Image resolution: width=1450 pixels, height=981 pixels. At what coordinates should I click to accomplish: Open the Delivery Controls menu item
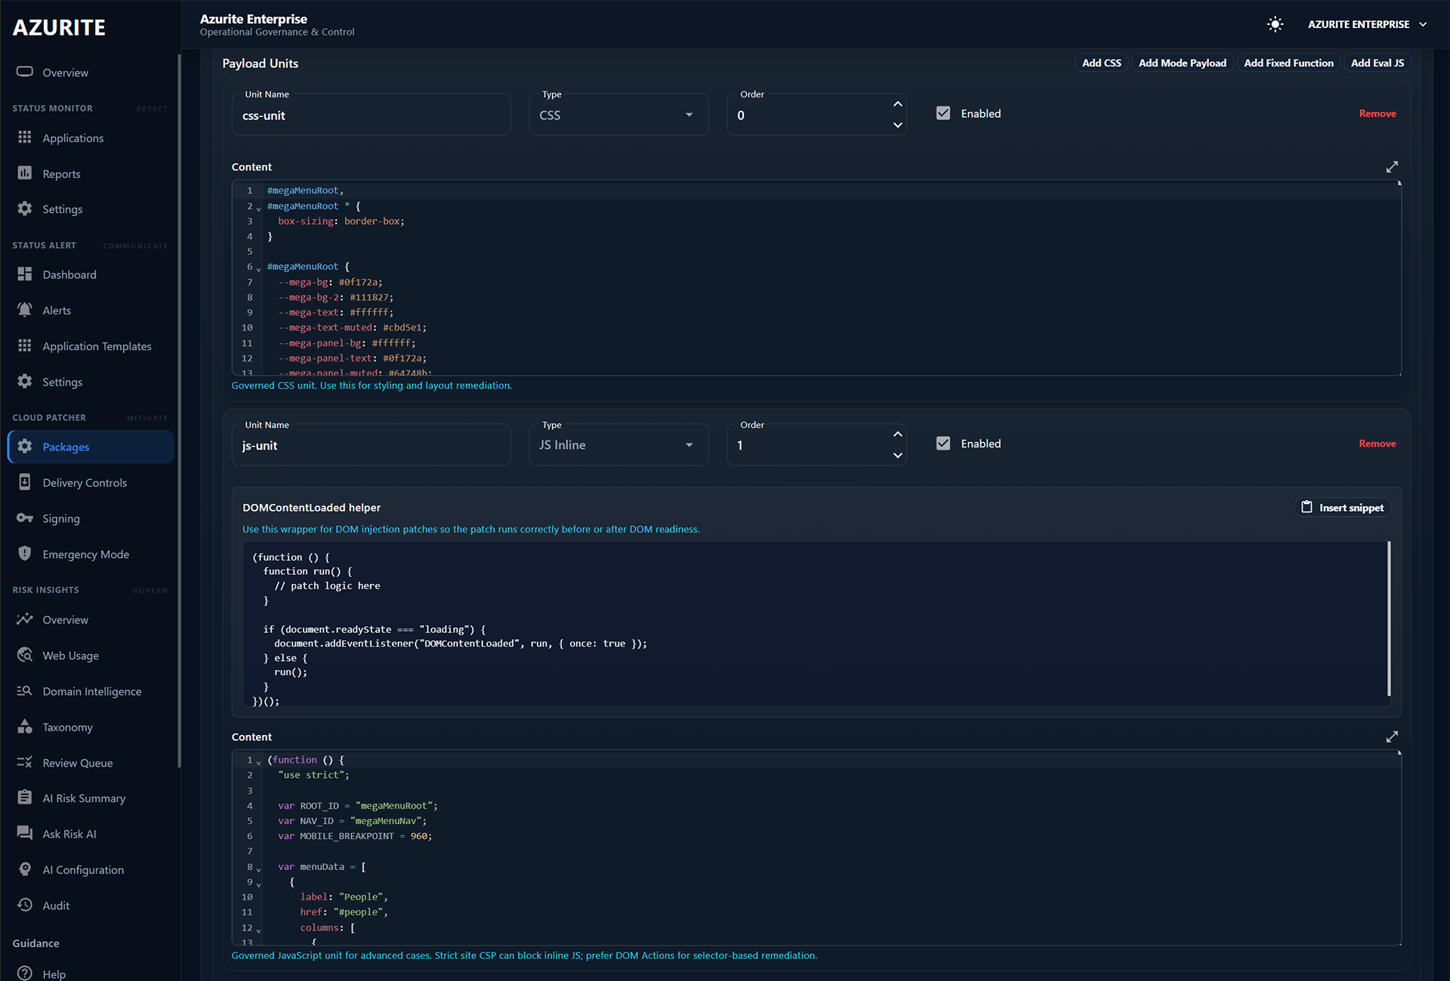point(91,482)
